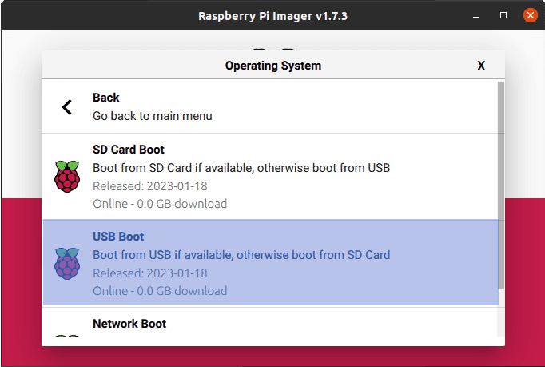Click 'Boot from USB if available' description

241,255
